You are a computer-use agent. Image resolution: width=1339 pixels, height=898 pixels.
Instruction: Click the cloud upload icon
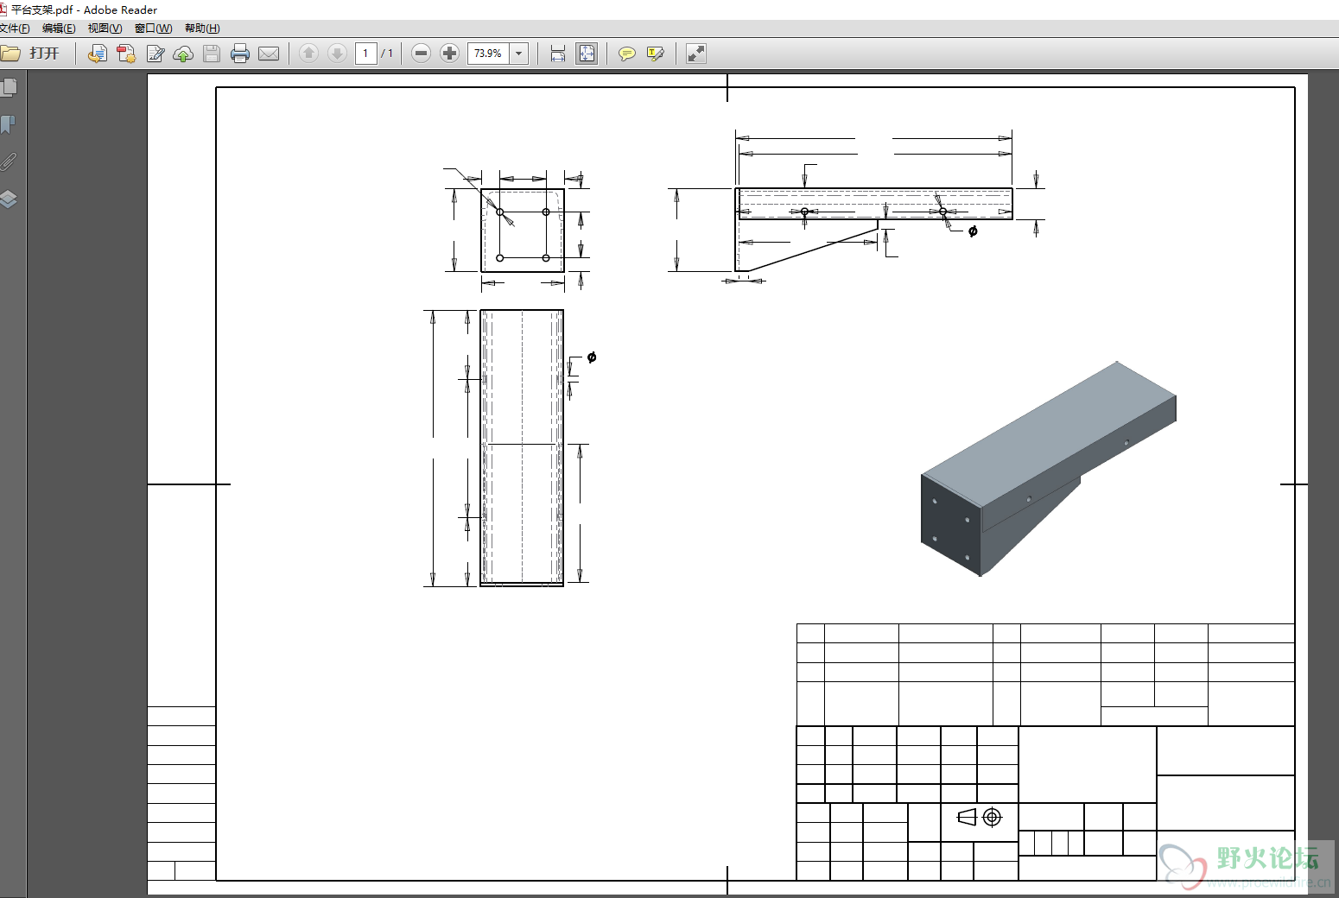tap(183, 54)
